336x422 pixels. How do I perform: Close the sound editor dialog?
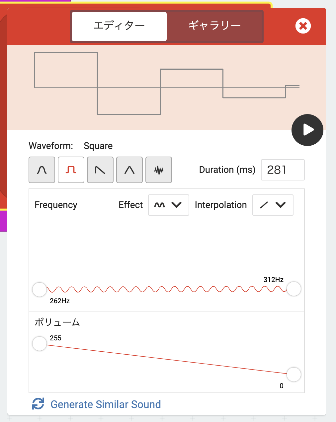(303, 26)
